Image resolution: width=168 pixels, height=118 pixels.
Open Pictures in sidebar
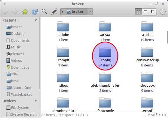pyautogui.click(x=15, y=54)
